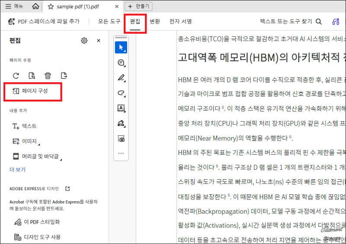Open the 전자 서명 tab
Image resolution: width=346 pixels, height=244 pixels.
click(x=180, y=22)
